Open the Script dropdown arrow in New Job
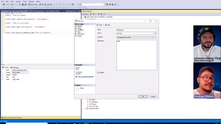 pos(104,25)
